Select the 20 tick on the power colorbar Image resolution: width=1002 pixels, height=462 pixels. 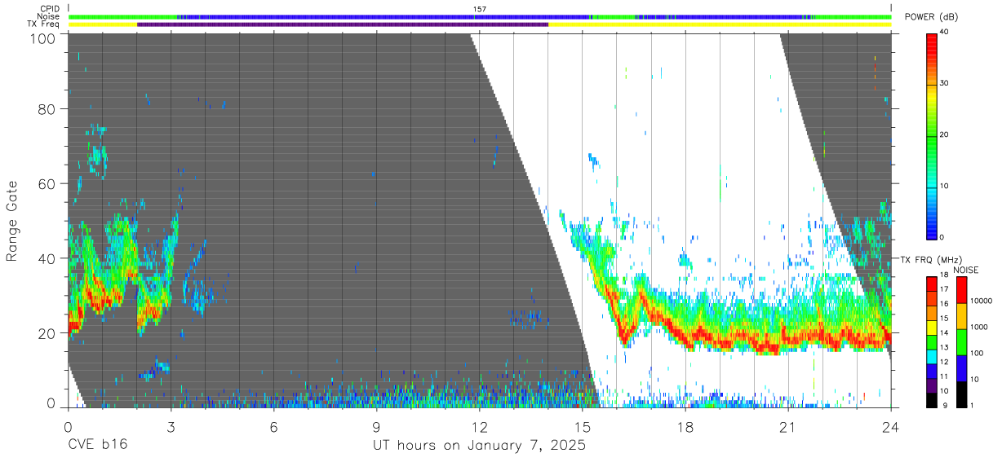(x=946, y=135)
